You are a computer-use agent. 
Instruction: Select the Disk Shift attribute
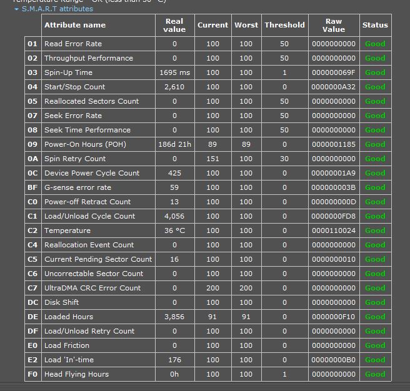tap(61, 302)
